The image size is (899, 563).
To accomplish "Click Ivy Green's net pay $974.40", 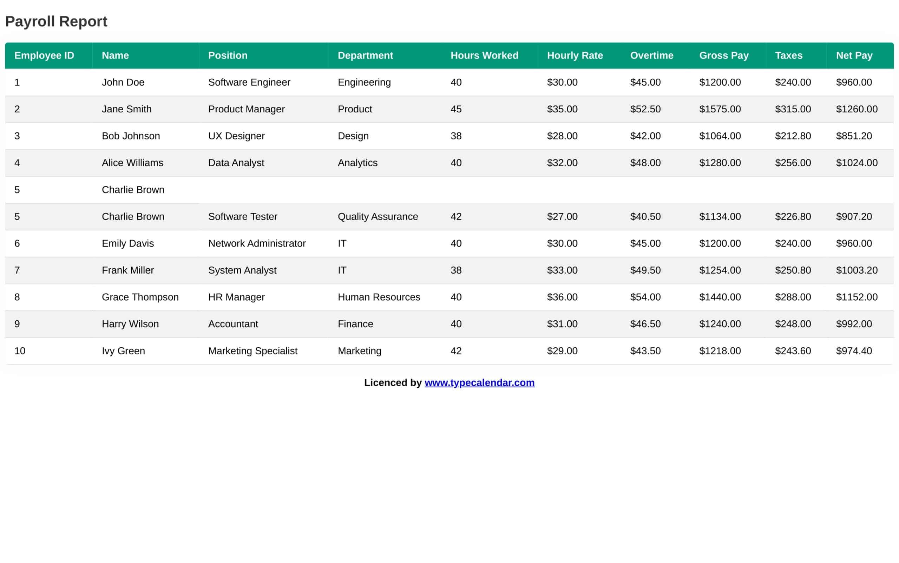I will tap(854, 351).
